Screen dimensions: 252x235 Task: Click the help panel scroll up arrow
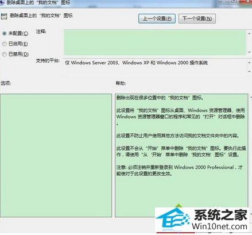(251, 98)
